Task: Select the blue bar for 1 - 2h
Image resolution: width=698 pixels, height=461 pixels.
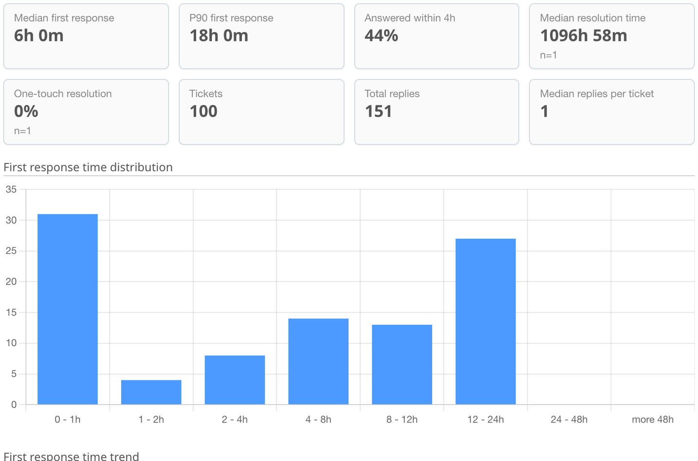Action: click(151, 392)
